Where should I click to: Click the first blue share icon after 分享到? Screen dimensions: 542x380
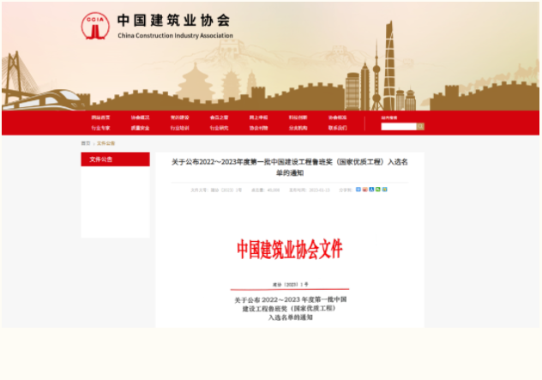(x=358, y=190)
